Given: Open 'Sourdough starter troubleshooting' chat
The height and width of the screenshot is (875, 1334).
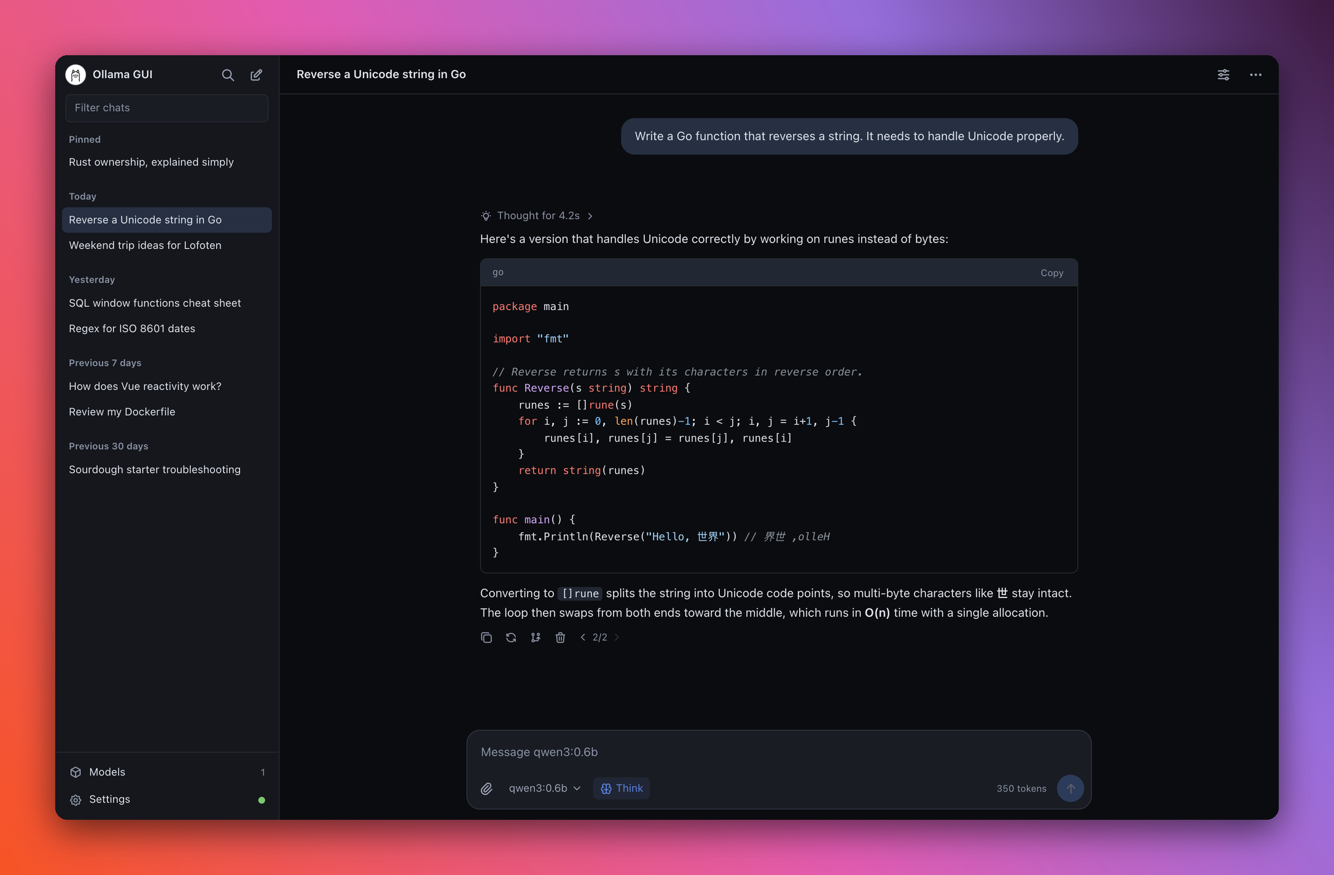Looking at the screenshot, I should point(166,470).
